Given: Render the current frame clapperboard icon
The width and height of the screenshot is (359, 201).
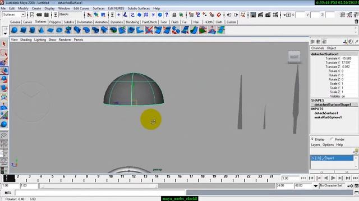Looking at the screenshot, I should pyautogui.click(x=260, y=15).
